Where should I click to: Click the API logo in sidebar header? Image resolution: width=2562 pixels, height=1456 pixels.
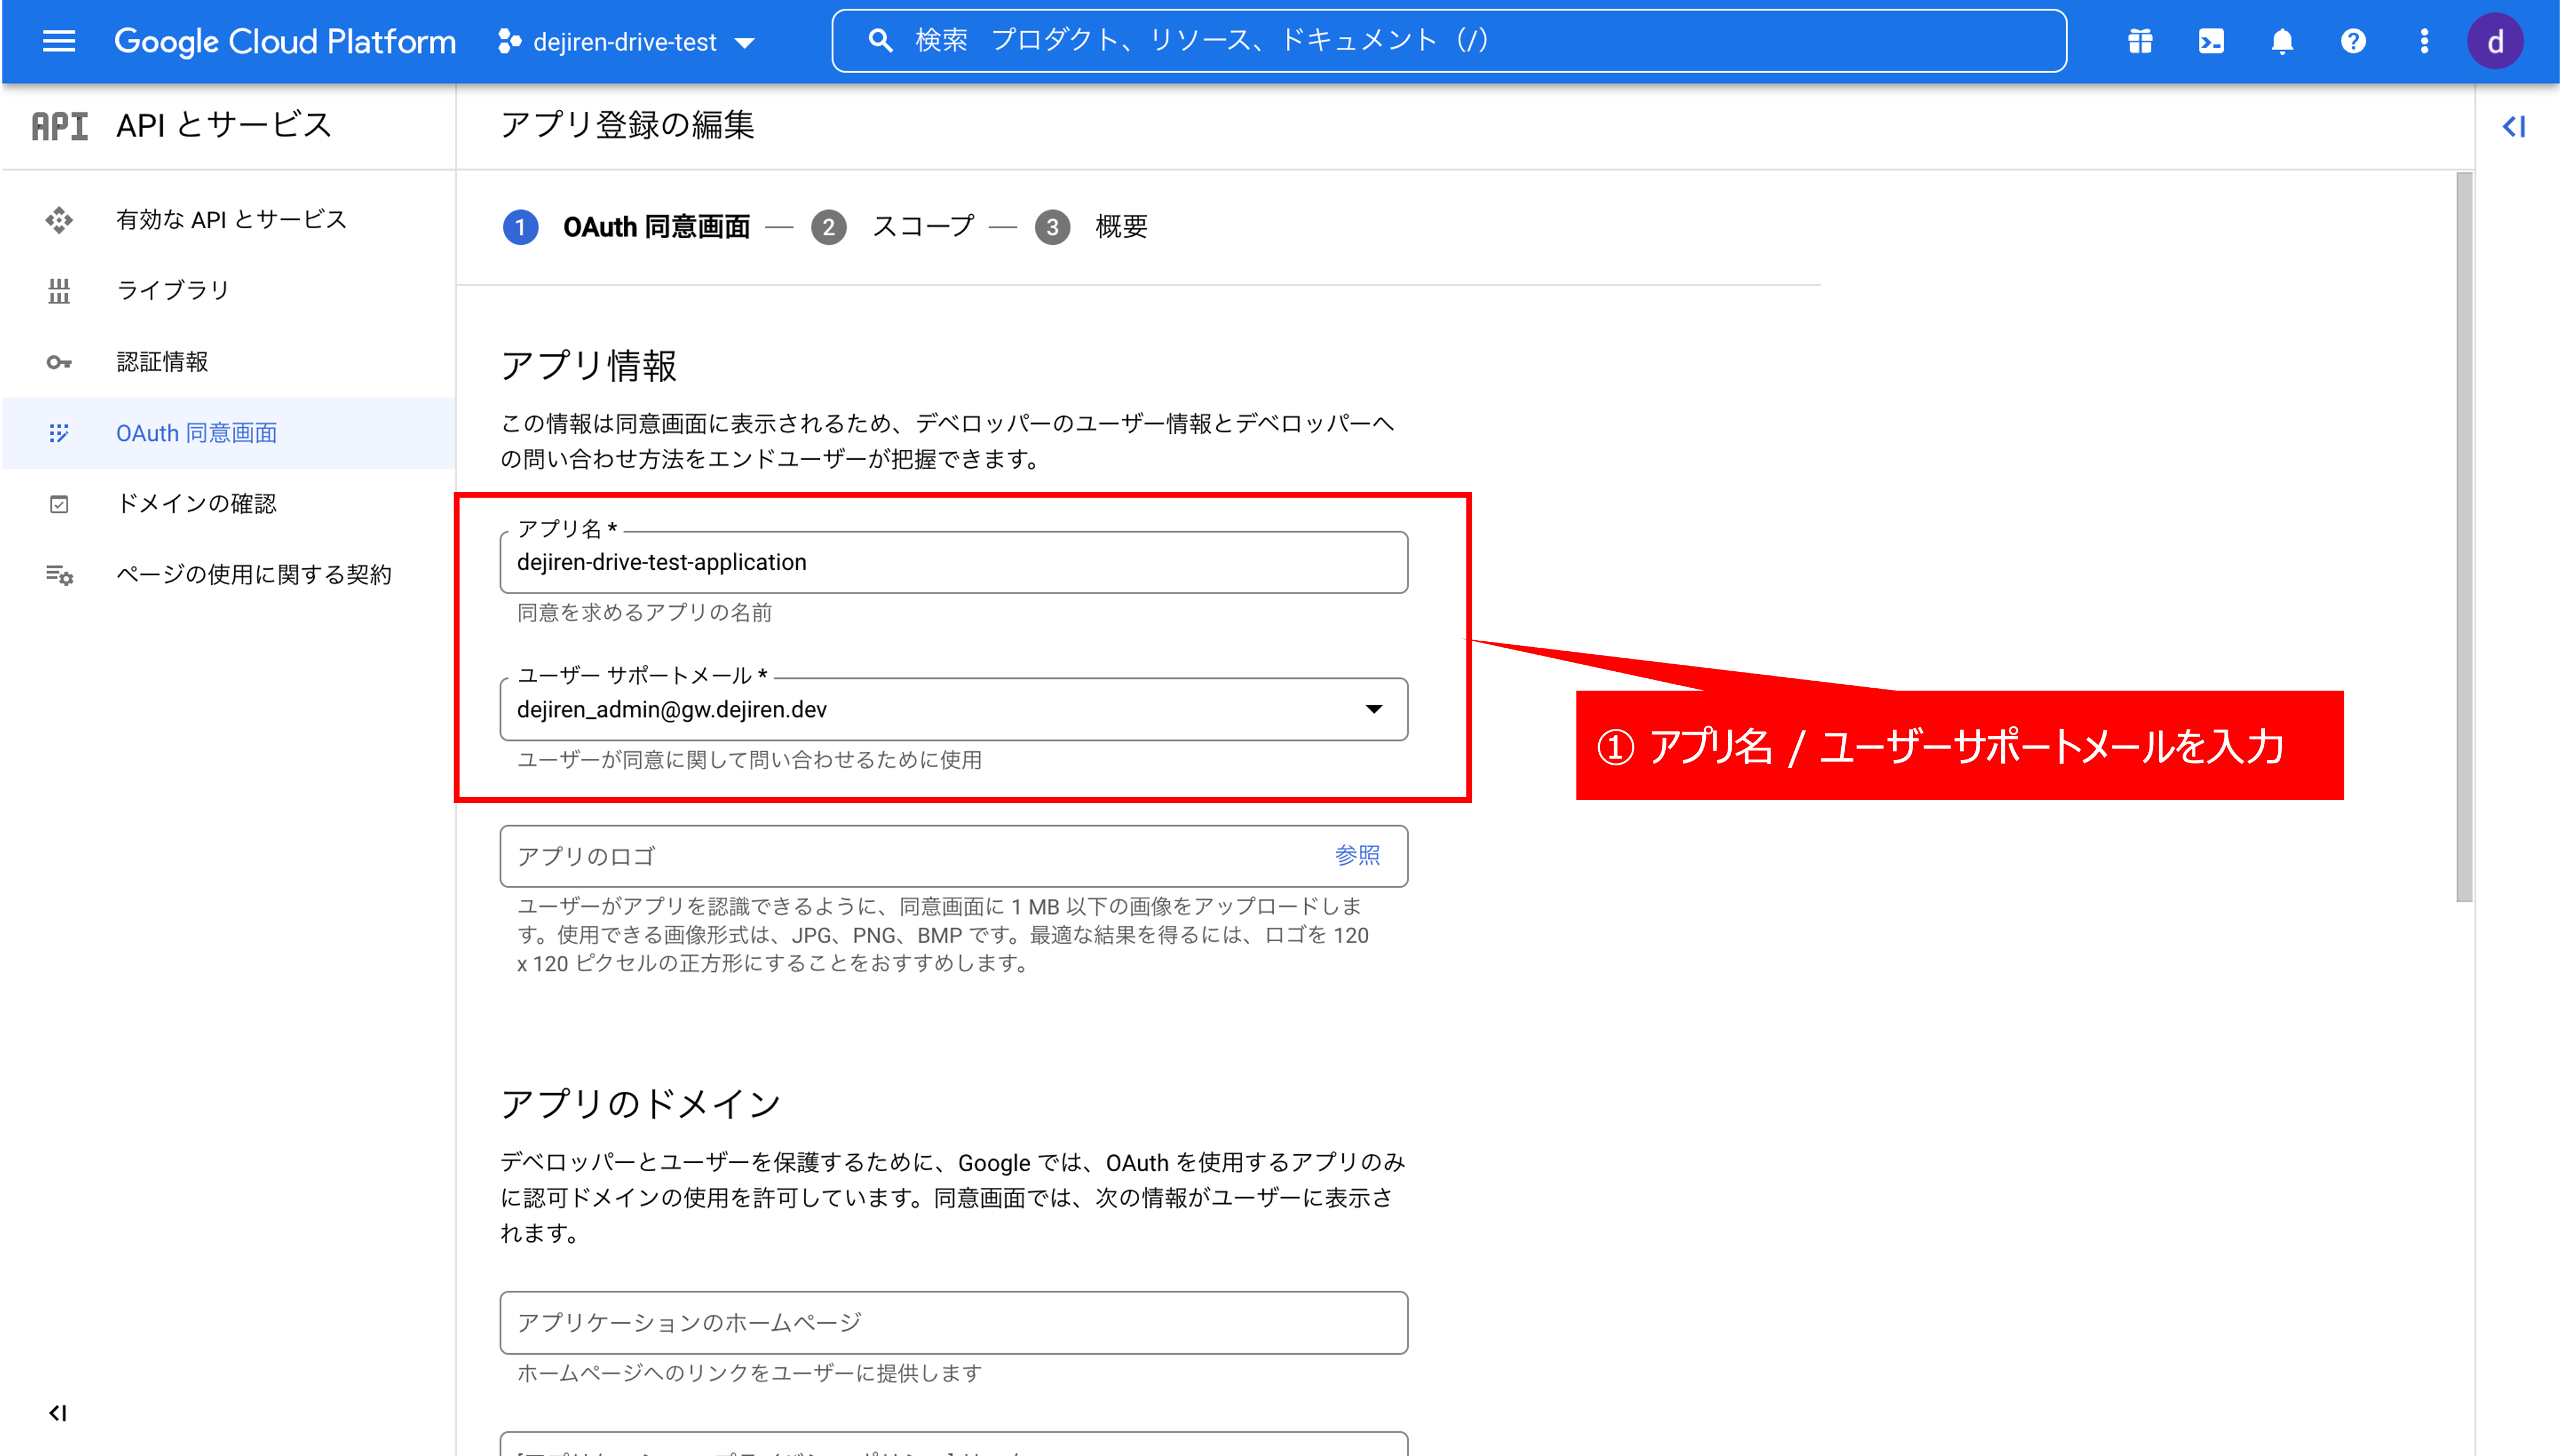click(60, 126)
